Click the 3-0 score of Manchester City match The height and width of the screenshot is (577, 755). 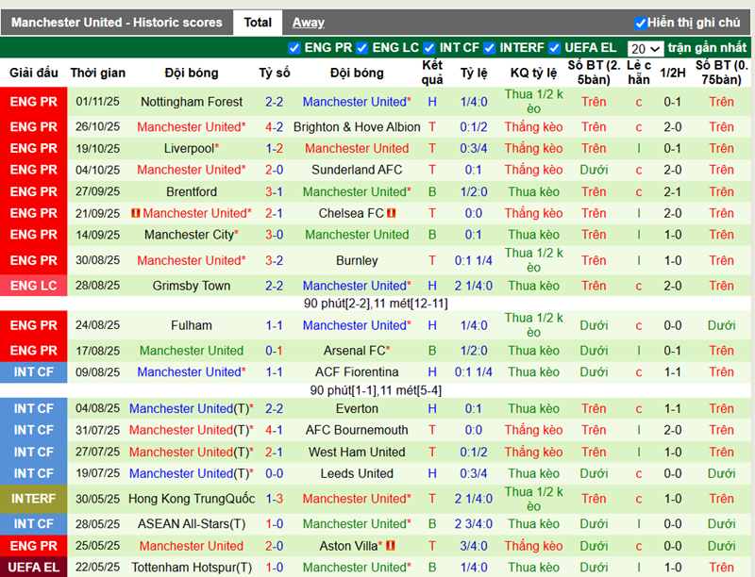pos(274,235)
